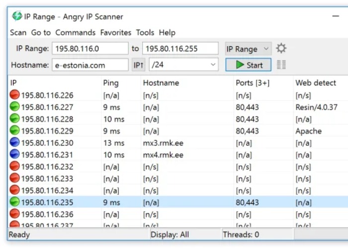
Task: Click red status ball for 195.80.116.234
Action: [x=14, y=190]
